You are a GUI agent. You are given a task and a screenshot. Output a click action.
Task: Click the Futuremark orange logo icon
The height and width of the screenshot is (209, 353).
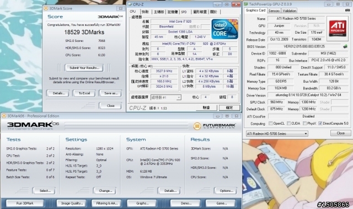pyautogui.click(x=197, y=126)
